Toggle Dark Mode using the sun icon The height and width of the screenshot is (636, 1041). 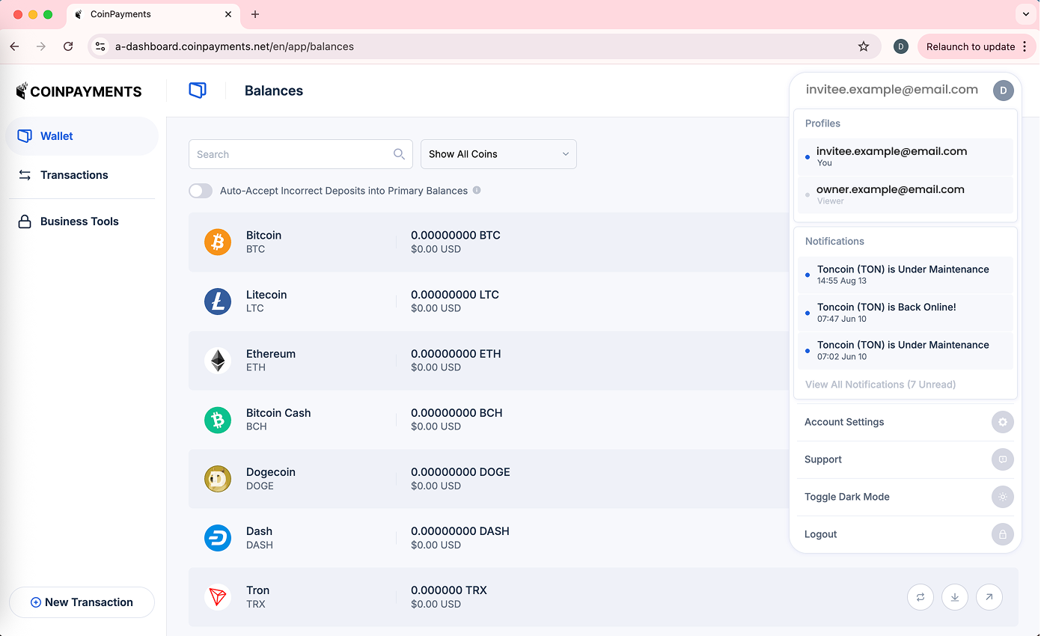pyautogui.click(x=1002, y=497)
